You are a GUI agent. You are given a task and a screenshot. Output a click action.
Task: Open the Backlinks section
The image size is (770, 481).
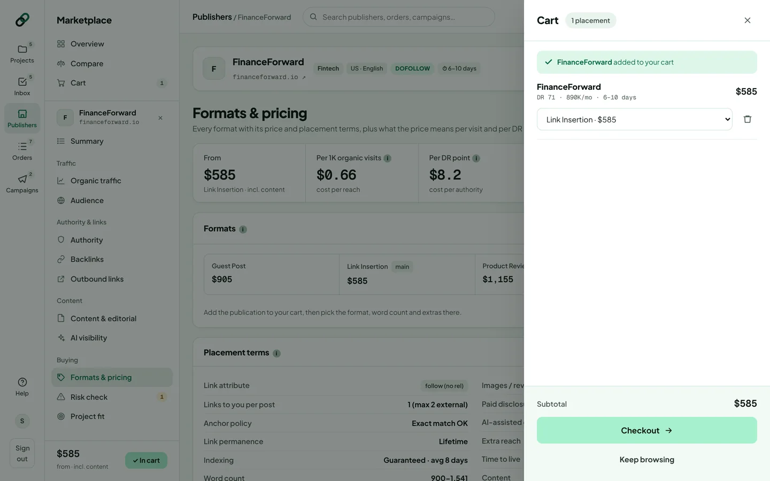tap(112, 259)
